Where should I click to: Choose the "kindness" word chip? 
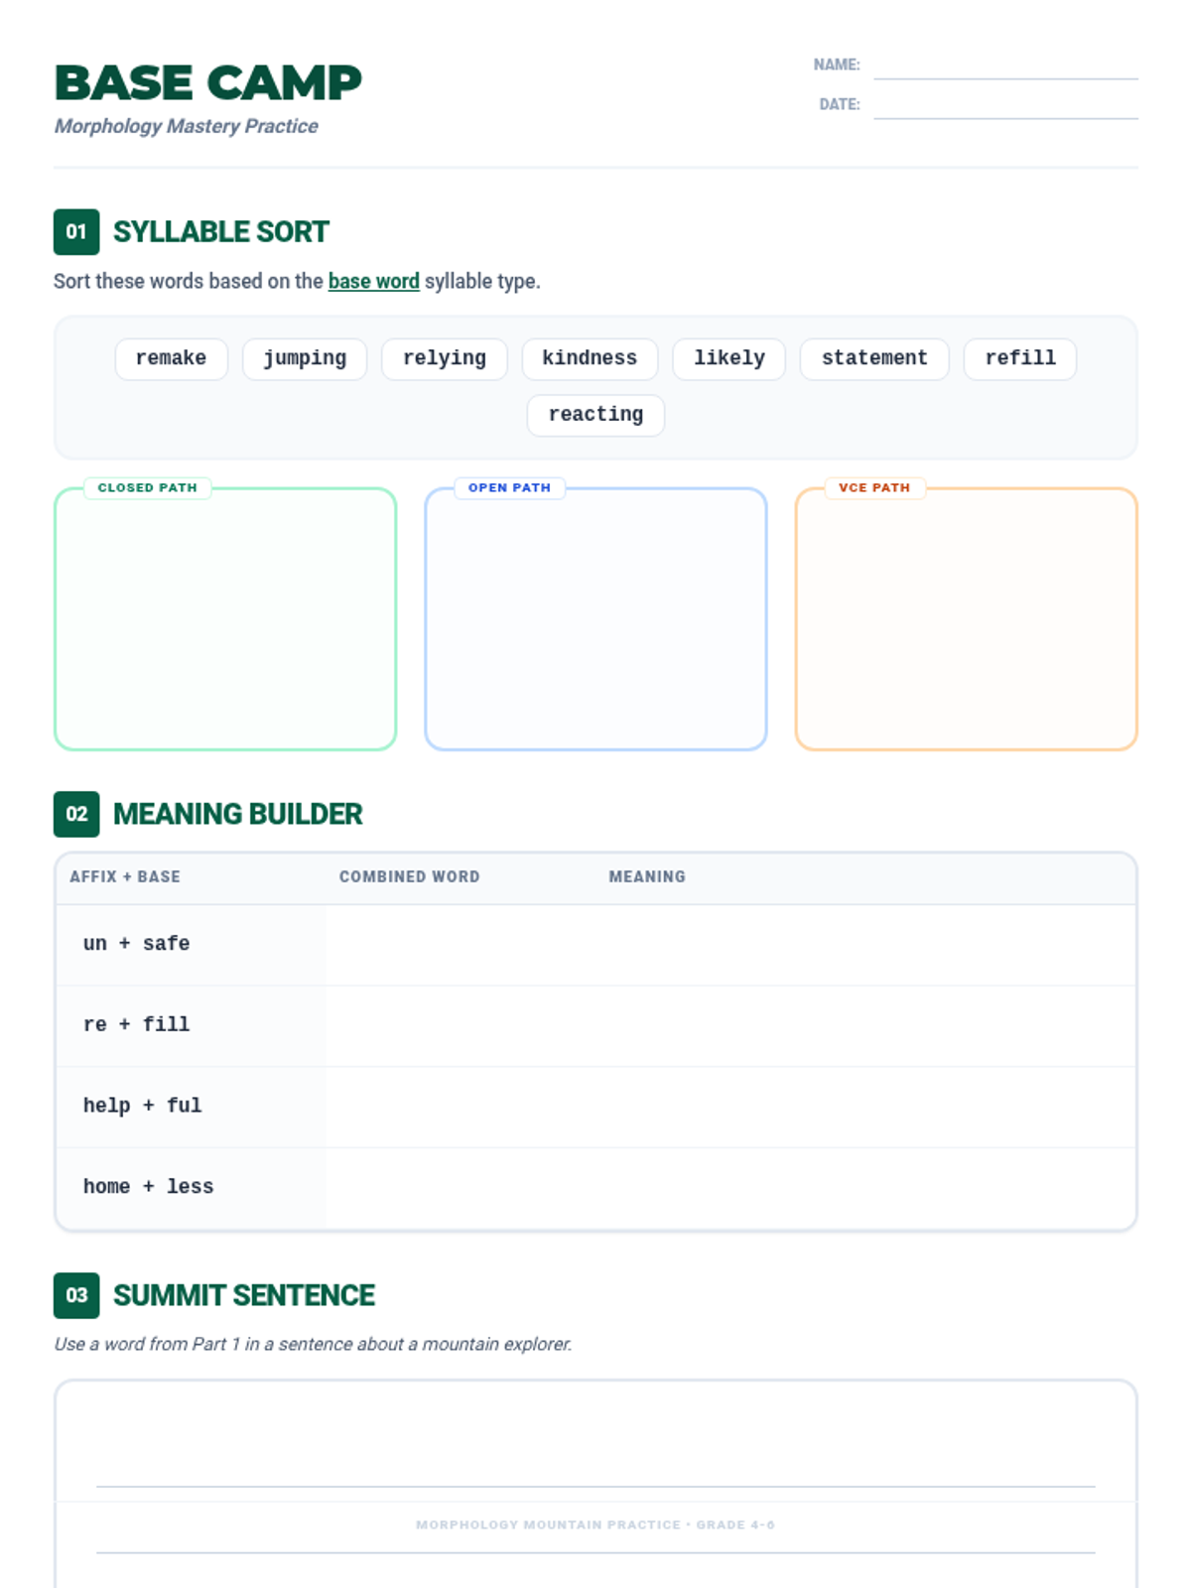pyautogui.click(x=590, y=358)
